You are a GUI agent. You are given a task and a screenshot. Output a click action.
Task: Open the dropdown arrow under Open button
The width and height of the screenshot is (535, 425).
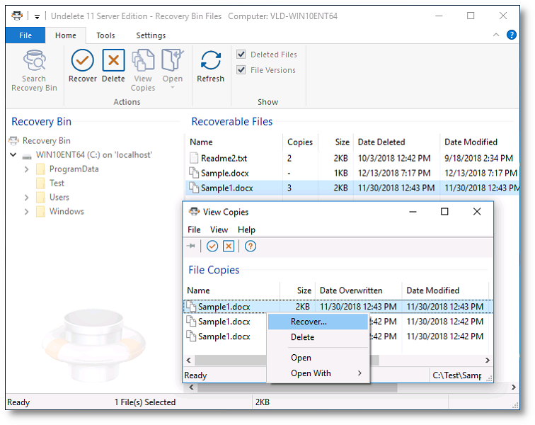[172, 87]
